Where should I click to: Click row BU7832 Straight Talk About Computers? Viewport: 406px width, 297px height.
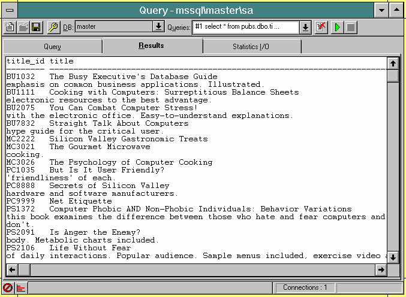98,123
